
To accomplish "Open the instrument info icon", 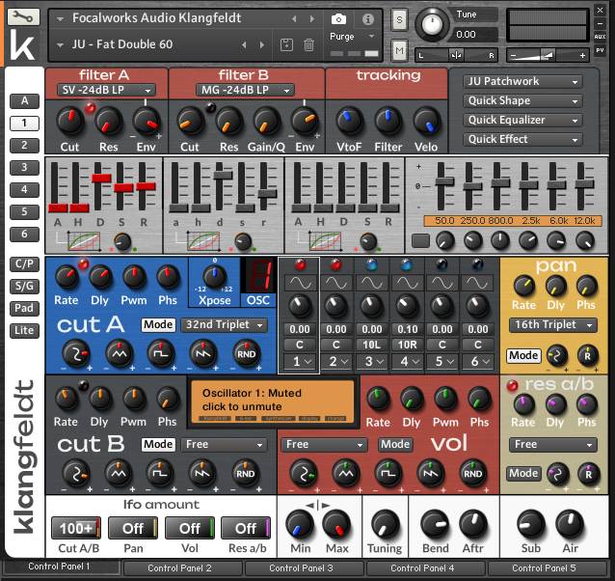I will pyautogui.click(x=367, y=18).
